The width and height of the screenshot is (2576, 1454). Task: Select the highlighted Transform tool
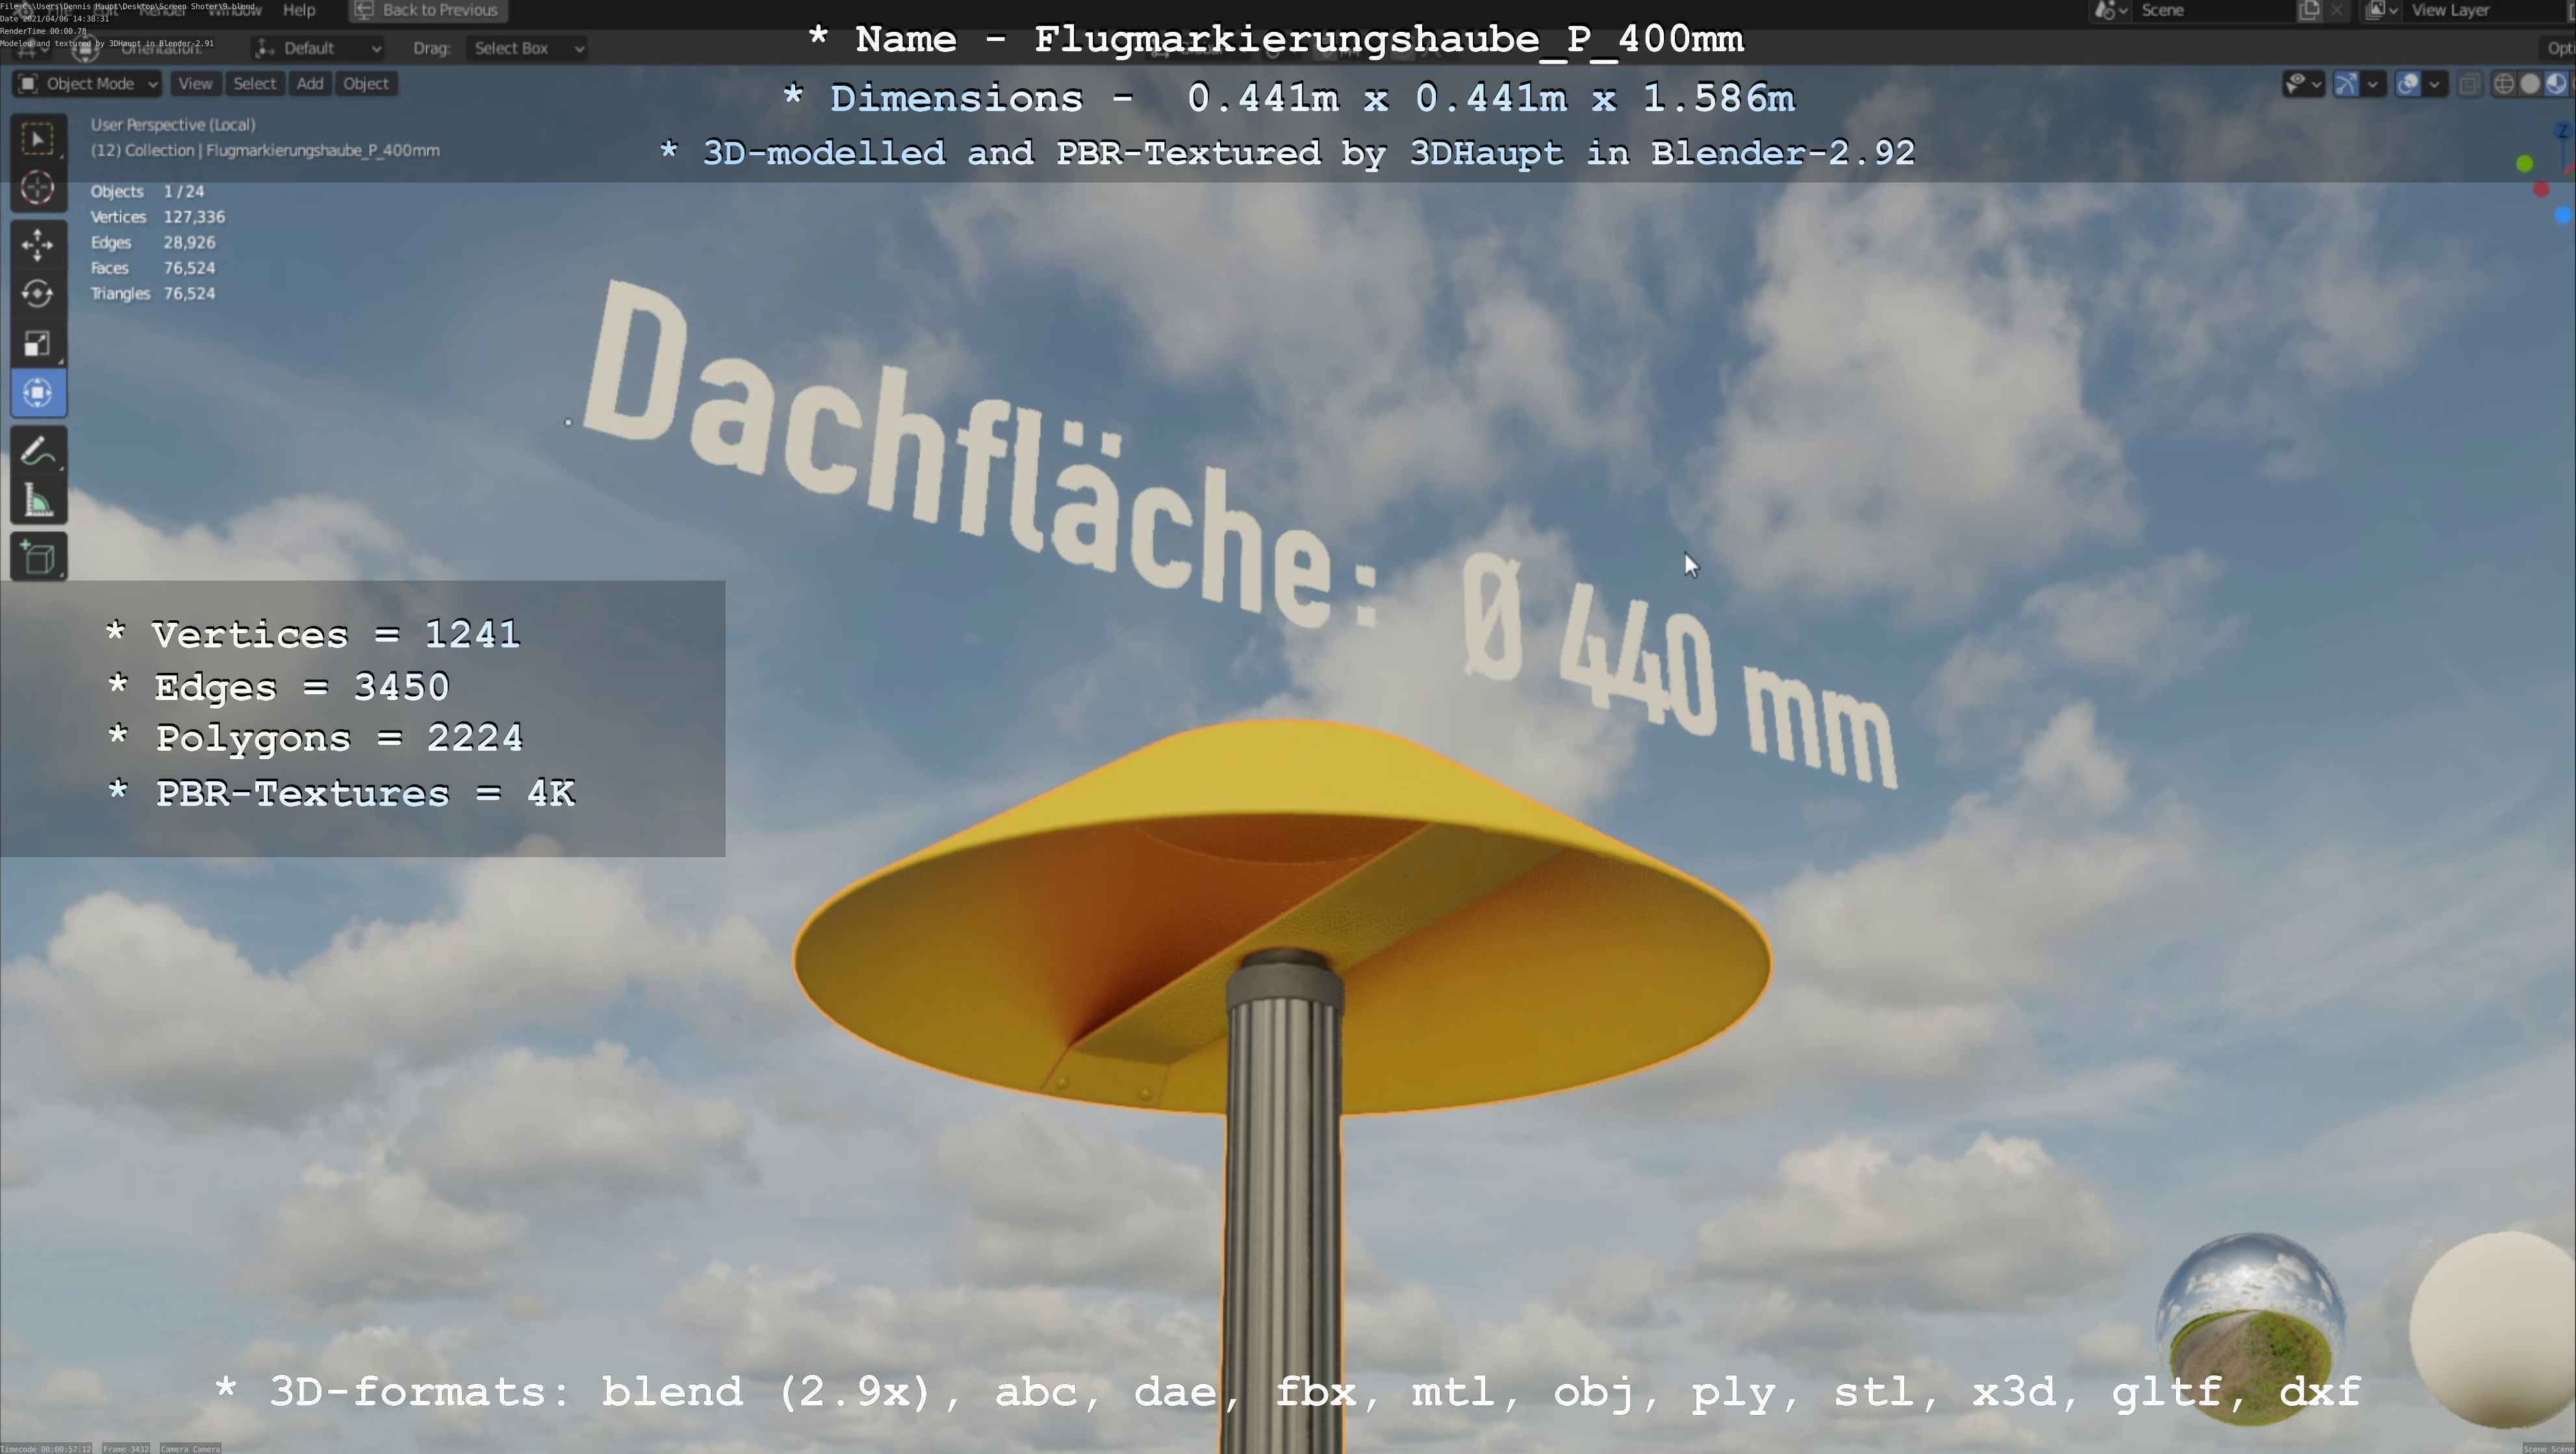coord(38,393)
